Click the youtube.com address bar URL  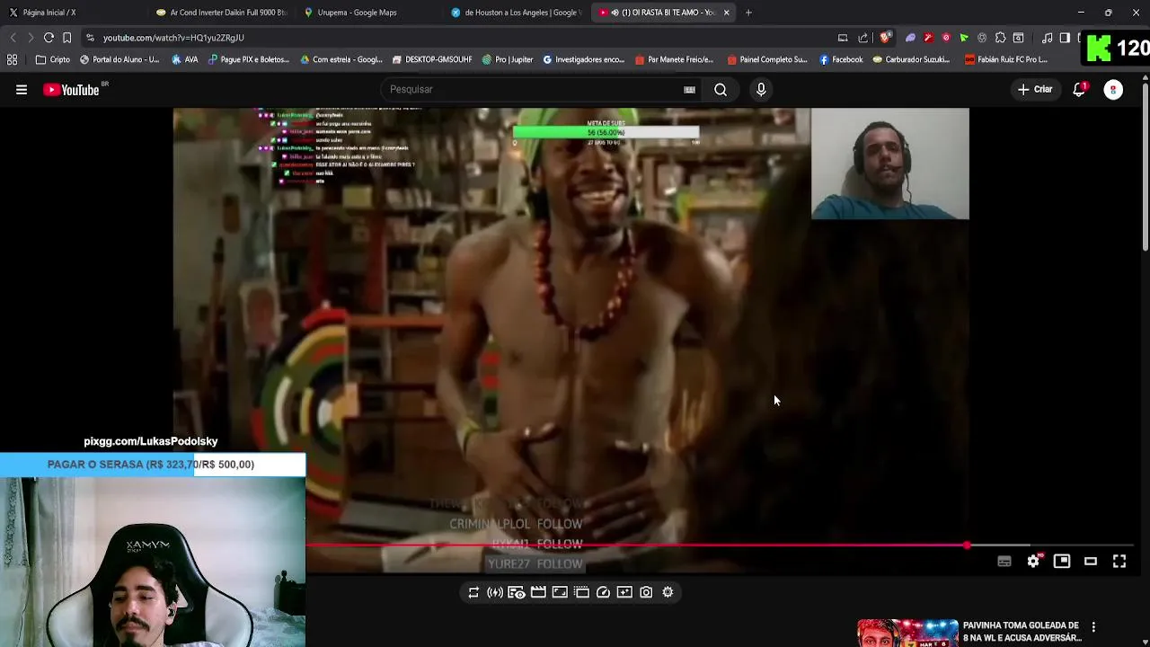[173, 38]
